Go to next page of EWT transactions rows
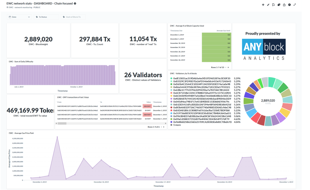310x190 pixels. (164, 127)
